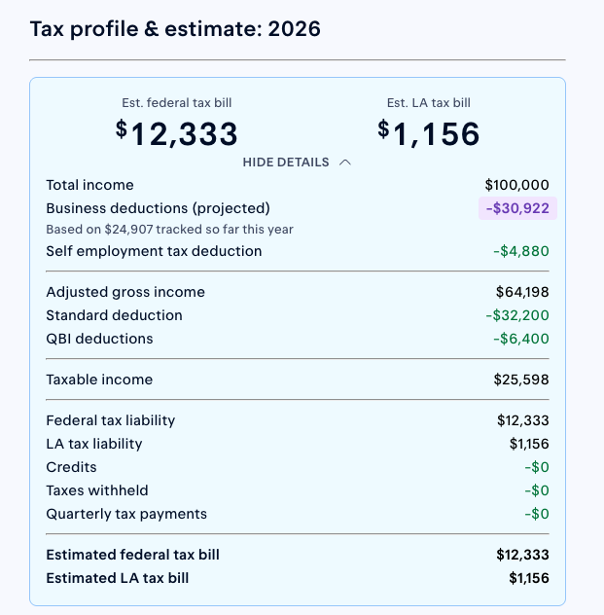Screen dimensions: 604x615
Task: Select the Est. federal tax bill amount $12,333
Action: pyautogui.click(x=176, y=133)
